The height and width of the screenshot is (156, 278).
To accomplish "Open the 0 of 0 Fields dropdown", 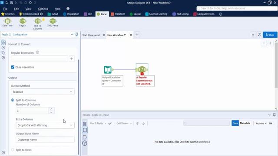I will pyautogui.click(x=98, y=123).
